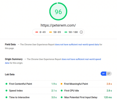The height and width of the screenshot is (100, 117).
Task: Click the 1.9 s value
Action: click(54, 84)
